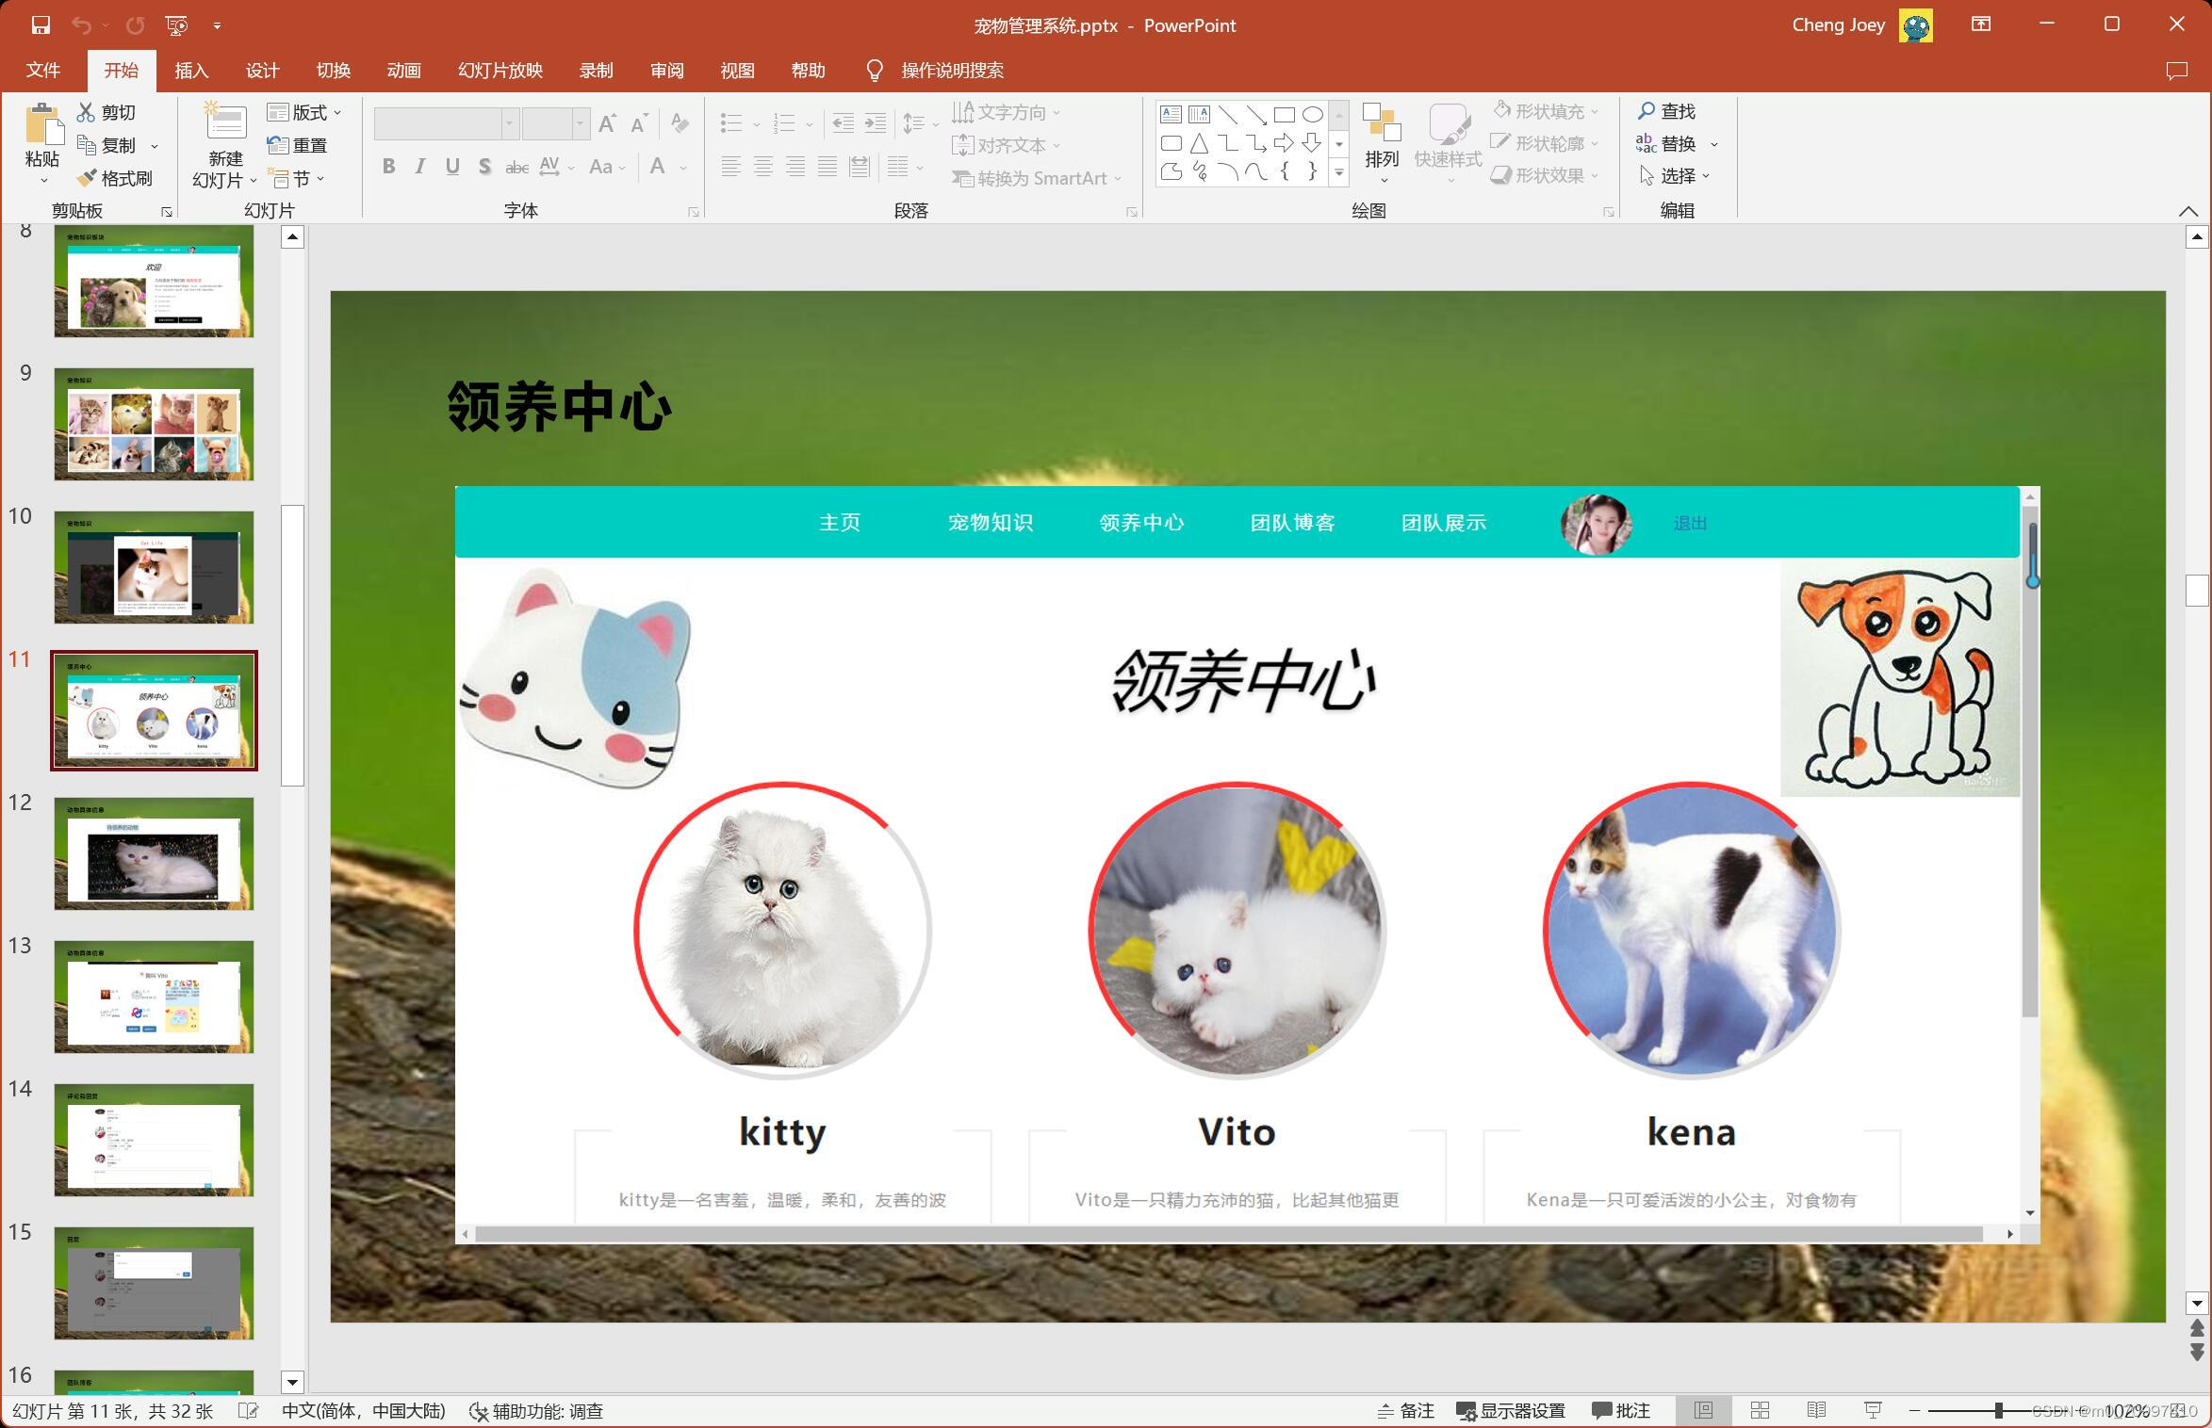2212x1428 pixels.
Task: Click the 排列 arrange icon
Action: 1382,123
